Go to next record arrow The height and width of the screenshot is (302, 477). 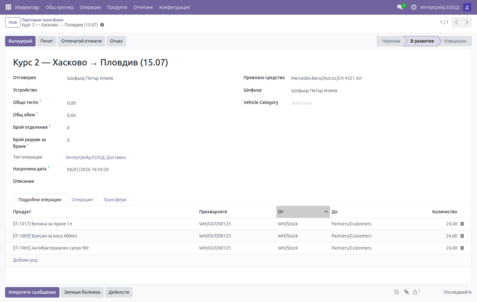[x=467, y=22]
